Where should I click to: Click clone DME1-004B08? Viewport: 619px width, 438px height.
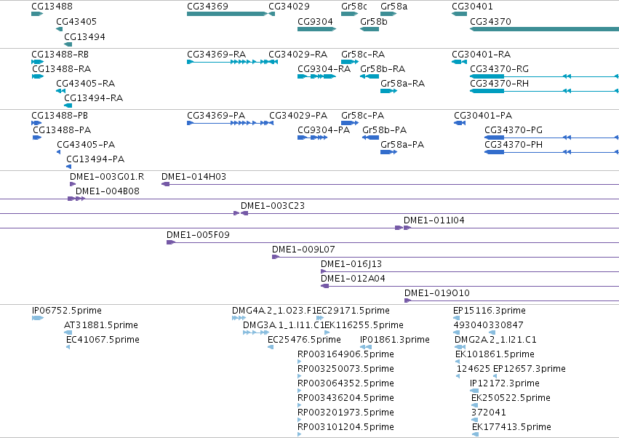click(x=108, y=191)
